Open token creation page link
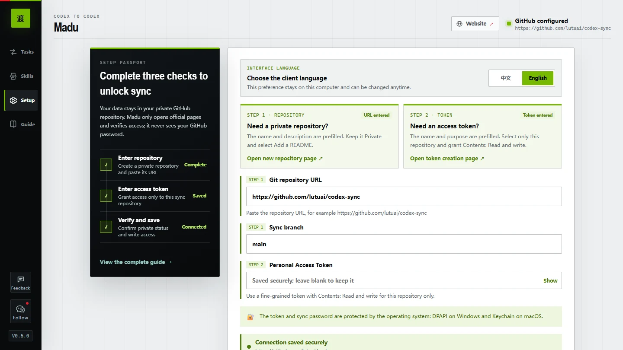Screen dimensions: 623x350 [x=447, y=159]
